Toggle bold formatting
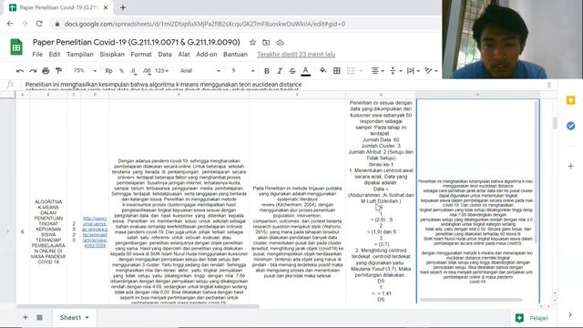 pyautogui.click(x=267, y=71)
